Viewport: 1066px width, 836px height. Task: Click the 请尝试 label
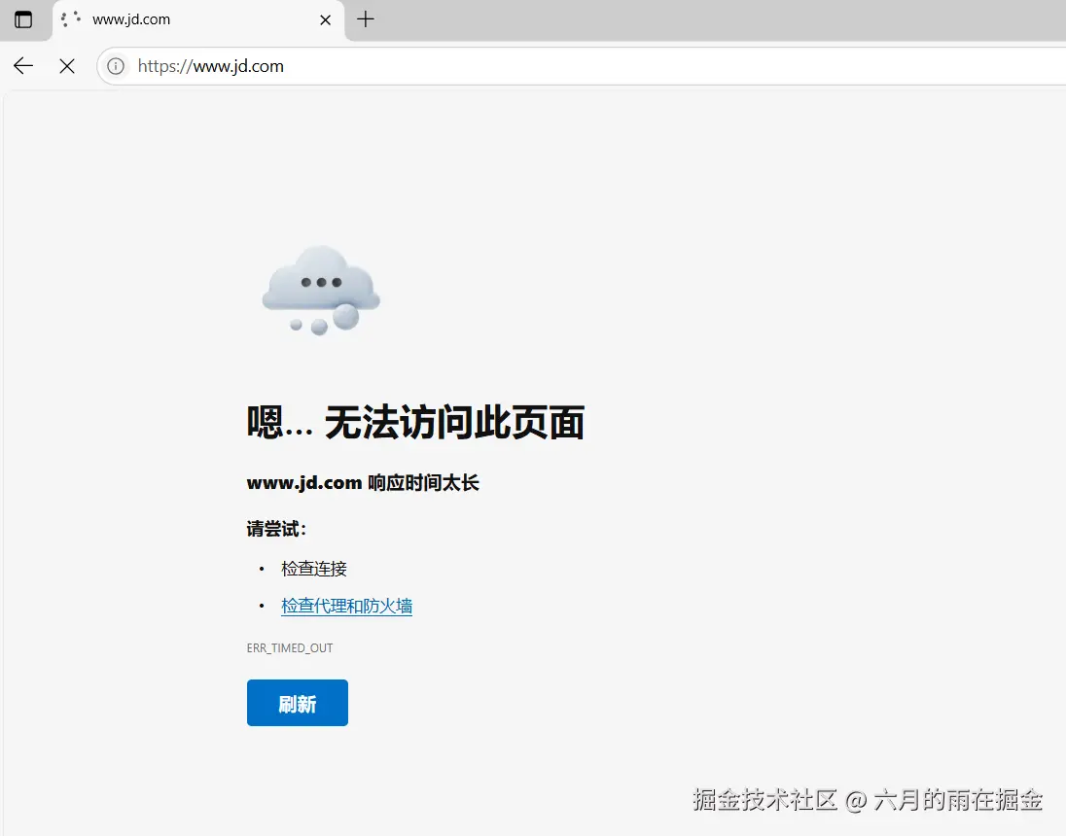click(276, 529)
